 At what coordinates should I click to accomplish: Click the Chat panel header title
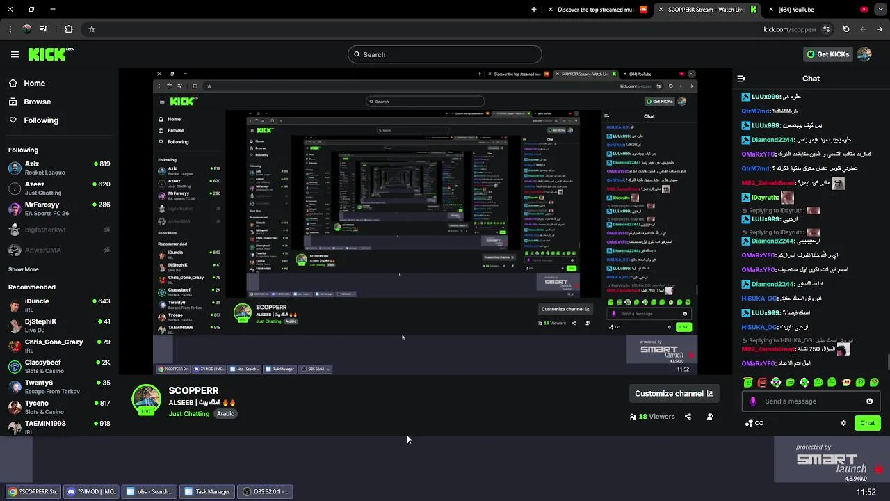[x=811, y=79]
